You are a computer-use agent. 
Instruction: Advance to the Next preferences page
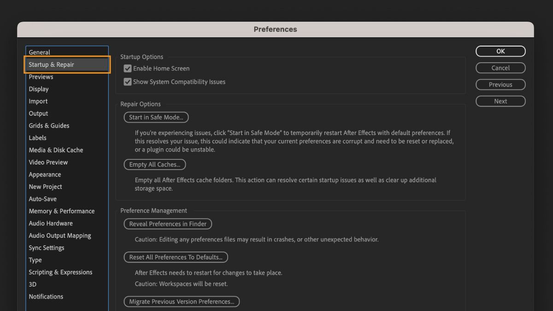click(x=500, y=101)
